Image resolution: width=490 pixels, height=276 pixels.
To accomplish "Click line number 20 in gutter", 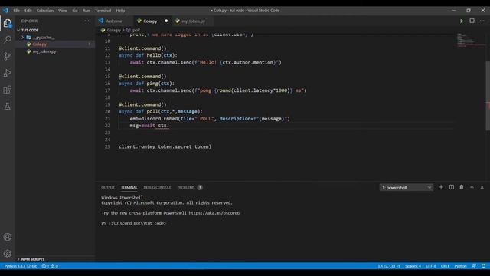I will point(107,111).
